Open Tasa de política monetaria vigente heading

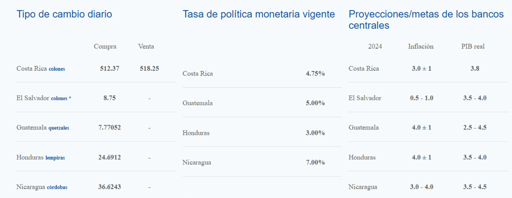tap(259, 14)
